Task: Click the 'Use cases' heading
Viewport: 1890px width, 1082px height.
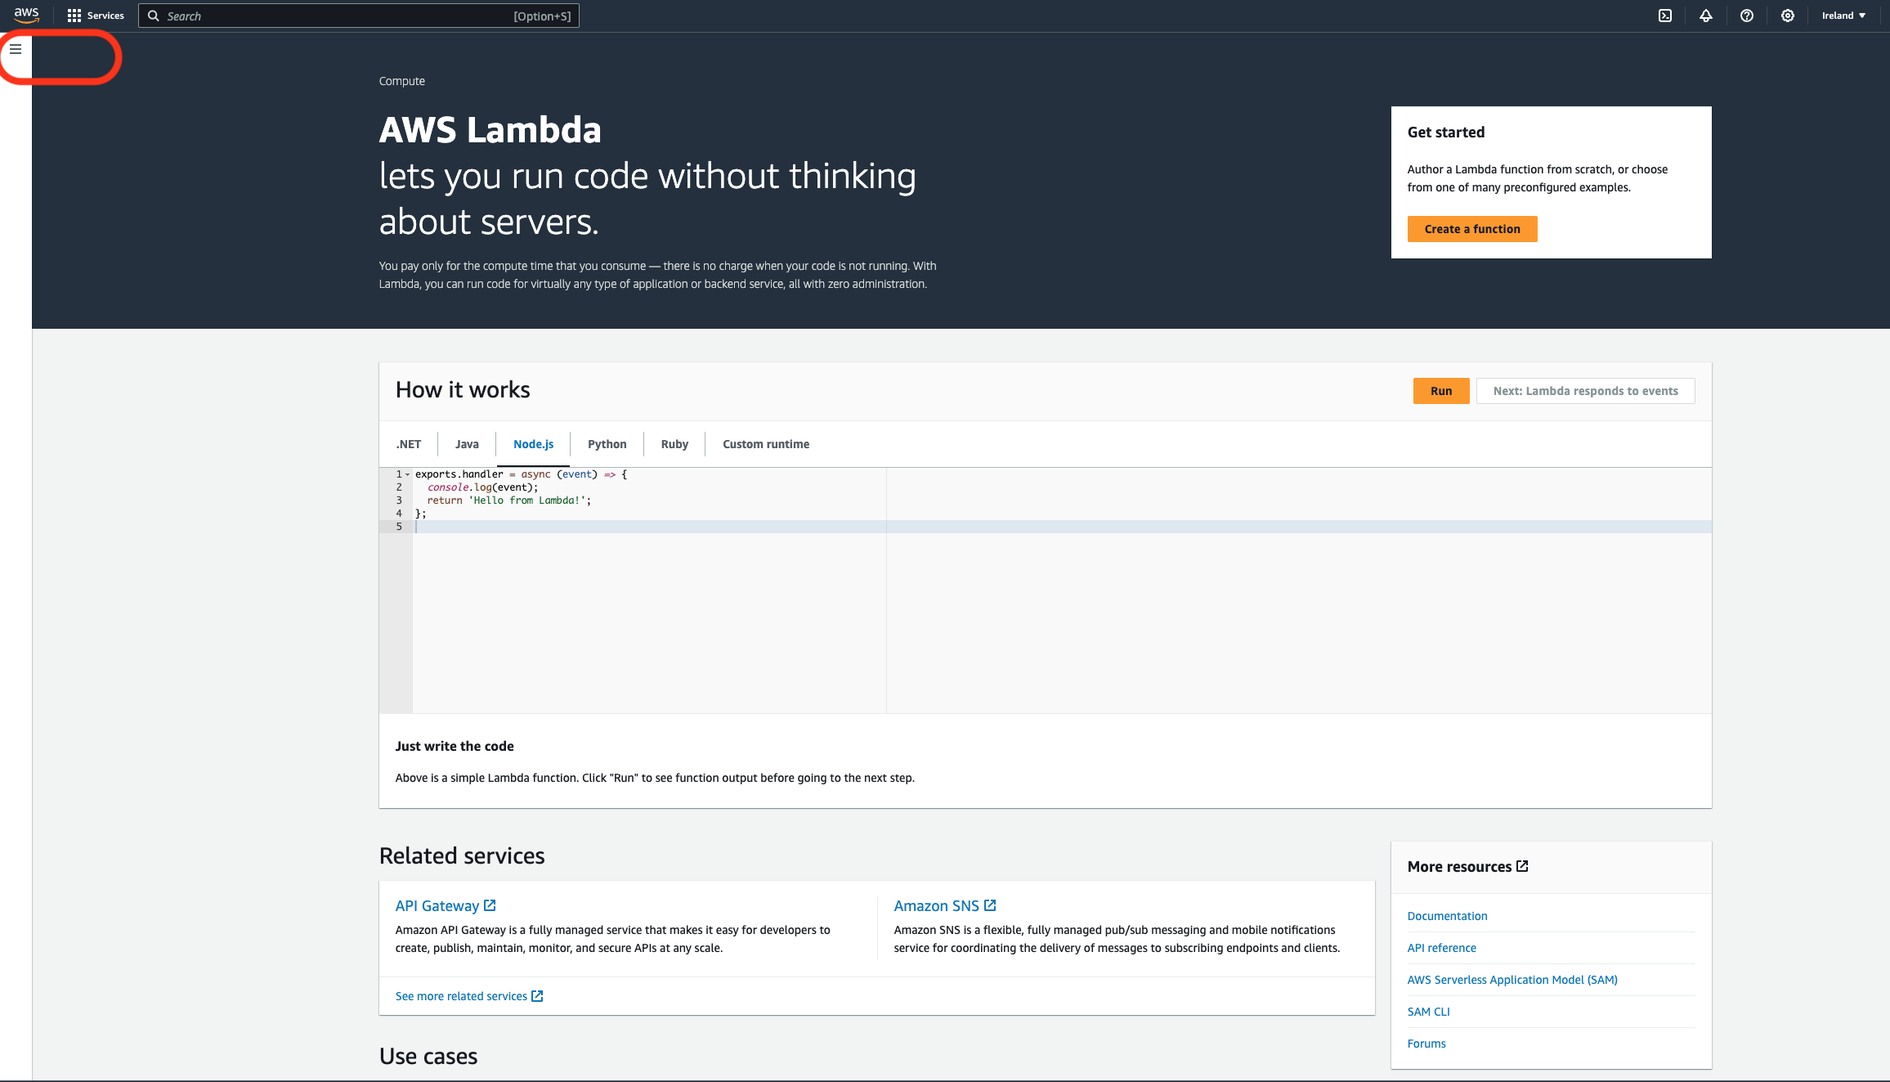Action: click(x=428, y=1057)
